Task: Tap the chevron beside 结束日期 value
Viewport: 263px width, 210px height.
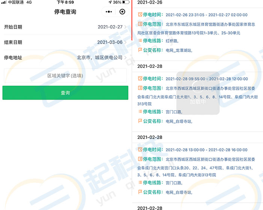Action: click(125, 42)
